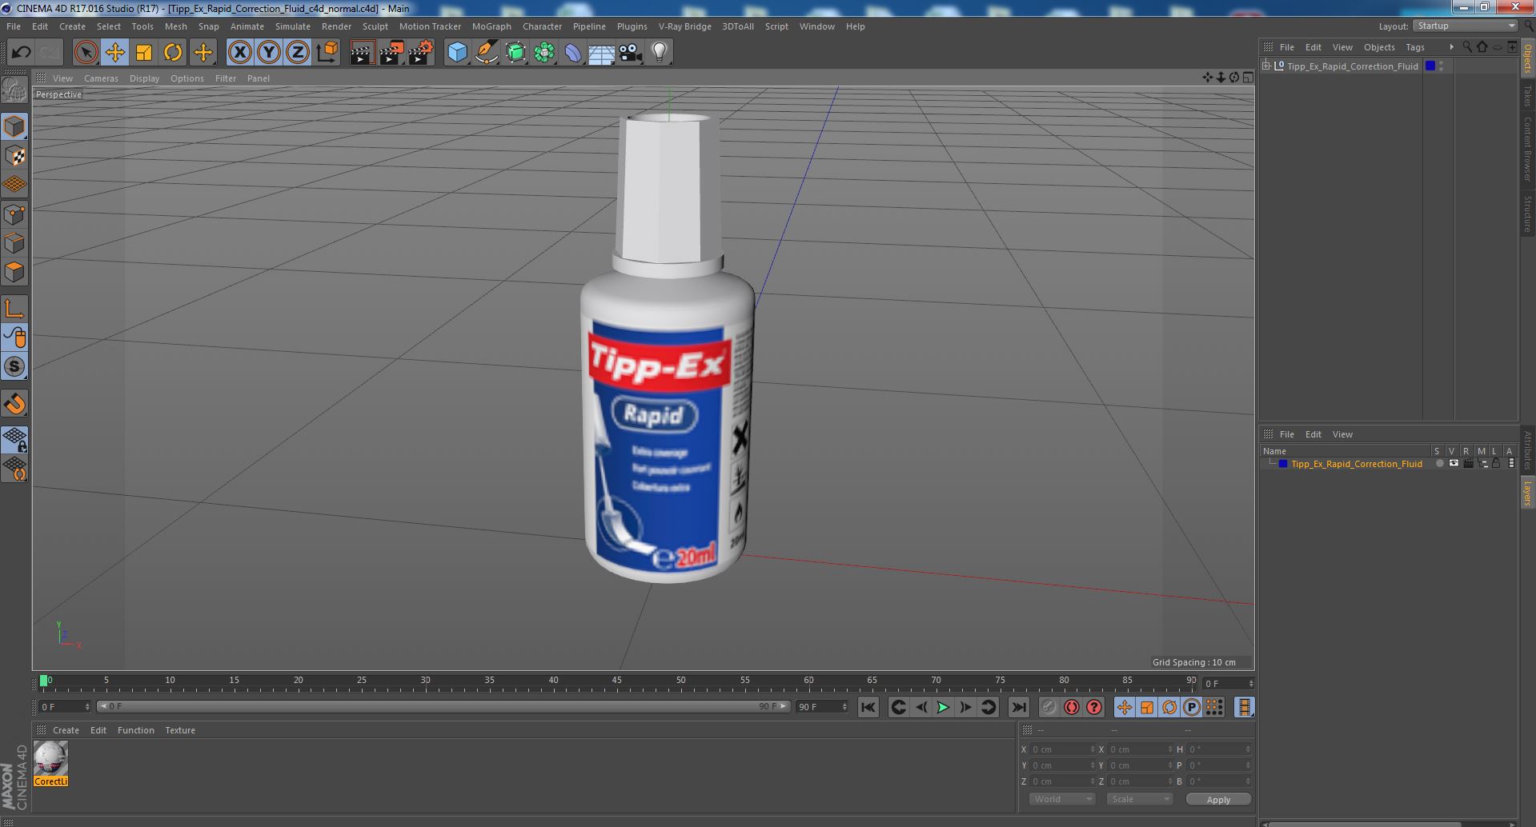Toggle the layer Lock flag
Screen dimensions: 1536x827
point(1495,464)
